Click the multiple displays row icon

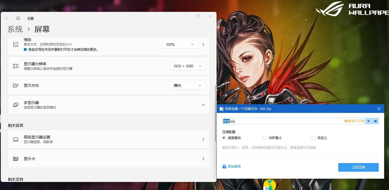pyautogui.click(x=16, y=105)
